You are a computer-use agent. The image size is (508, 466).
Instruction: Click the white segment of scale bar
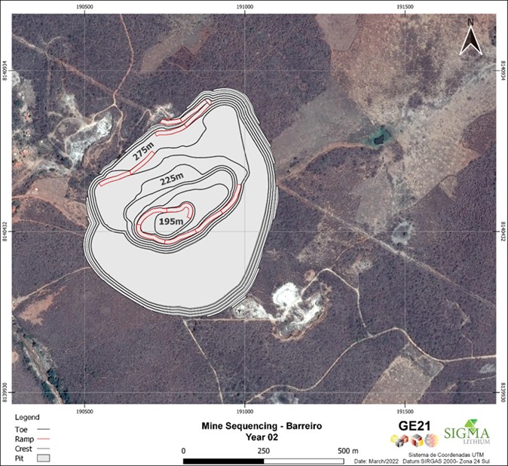pos(304,461)
